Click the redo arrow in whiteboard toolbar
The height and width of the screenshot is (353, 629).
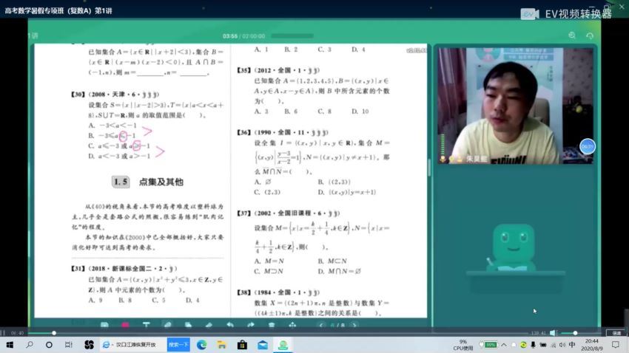[x=251, y=325]
